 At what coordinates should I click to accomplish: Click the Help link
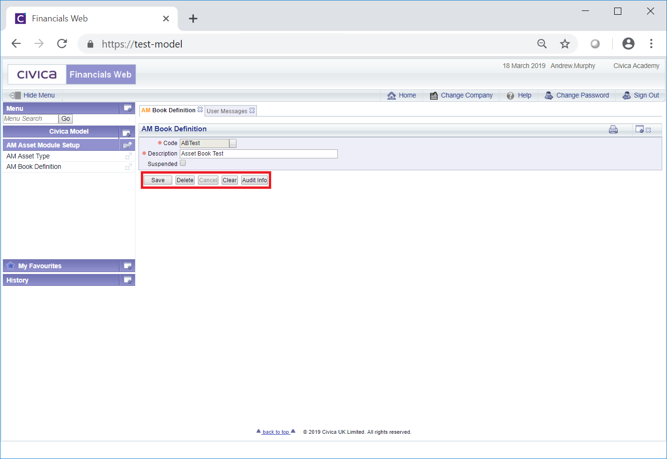[x=524, y=95]
